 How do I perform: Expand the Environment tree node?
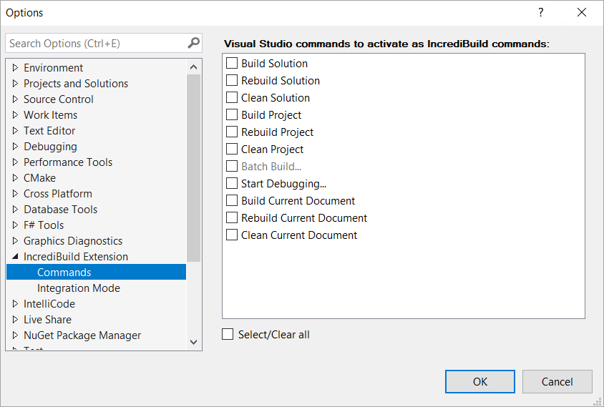pos(15,68)
